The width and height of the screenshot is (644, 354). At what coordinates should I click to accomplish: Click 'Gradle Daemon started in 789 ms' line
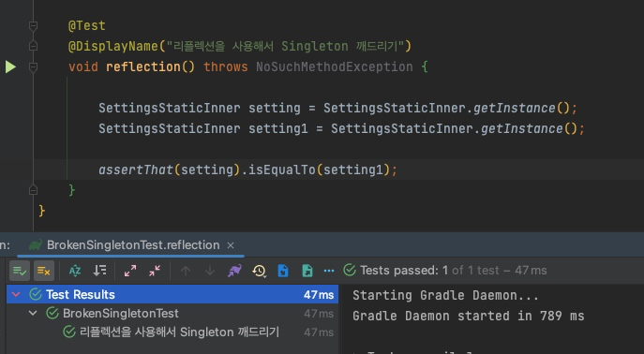[468, 316]
